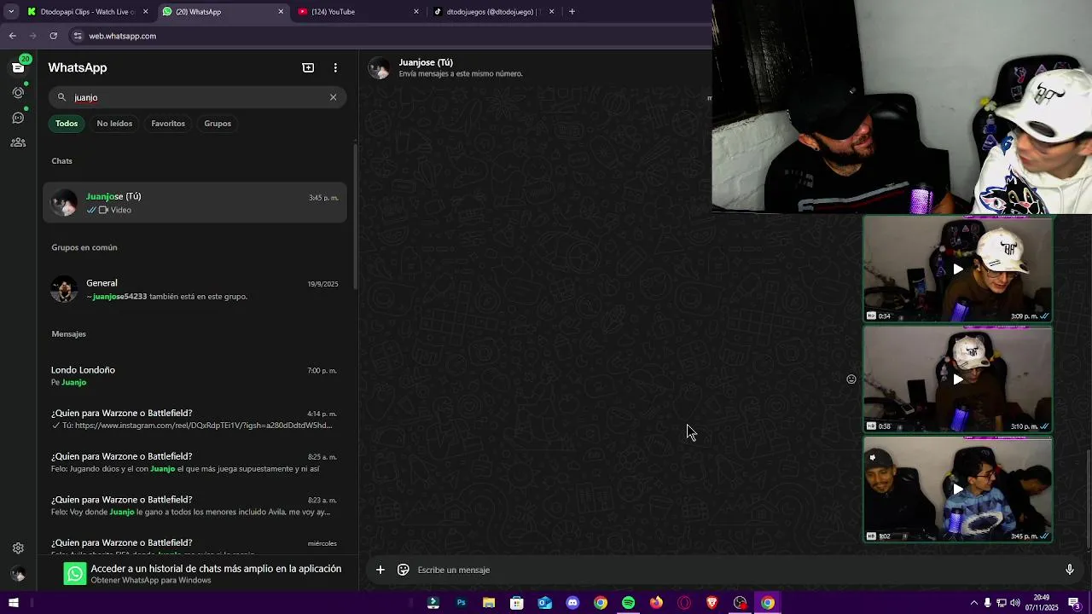Show hidden system tray icons chevron
This screenshot has width=1092, height=614.
(974, 603)
